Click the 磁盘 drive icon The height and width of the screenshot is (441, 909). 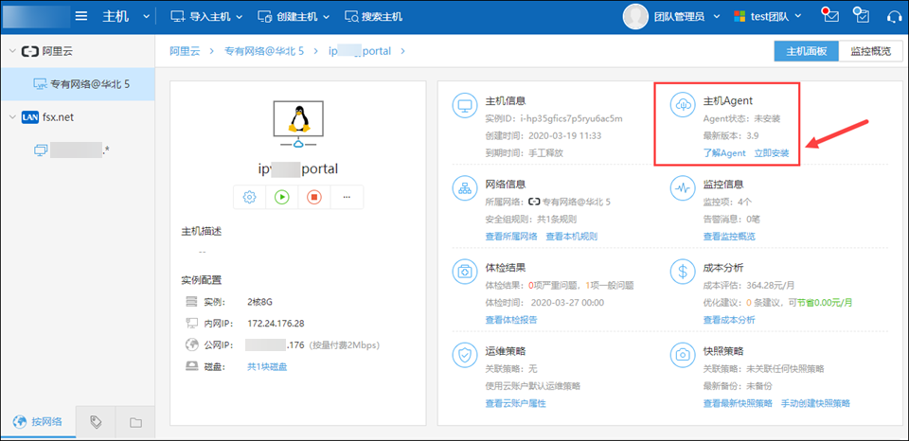tap(192, 366)
